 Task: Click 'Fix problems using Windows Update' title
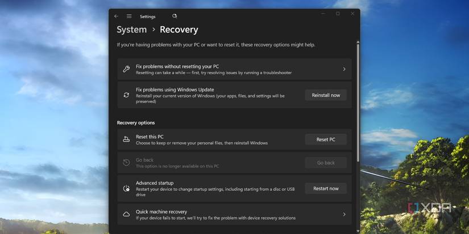[175, 90]
